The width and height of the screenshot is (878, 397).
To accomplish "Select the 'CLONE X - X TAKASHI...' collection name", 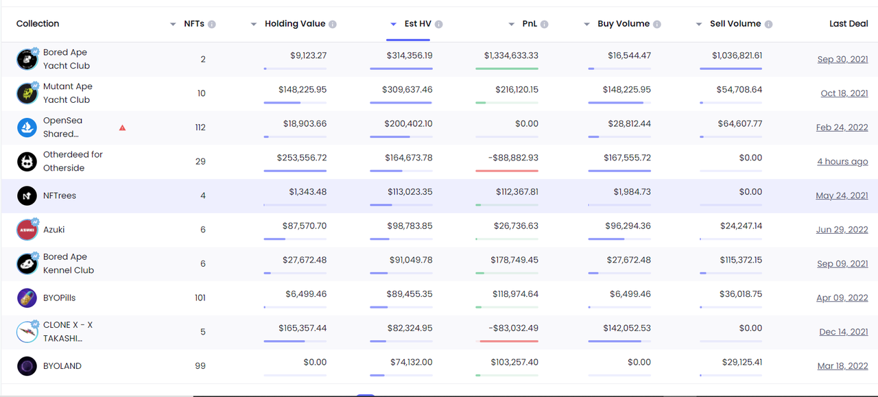I will (x=68, y=331).
